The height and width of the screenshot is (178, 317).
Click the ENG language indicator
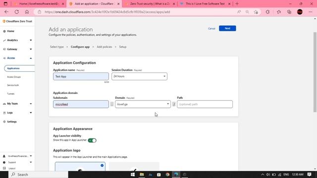[286, 175]
